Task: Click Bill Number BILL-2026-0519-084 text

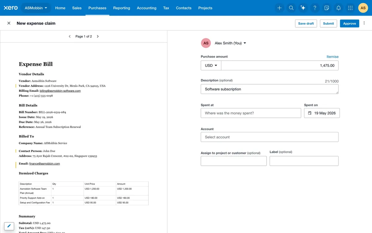Action: pos(42,112)
